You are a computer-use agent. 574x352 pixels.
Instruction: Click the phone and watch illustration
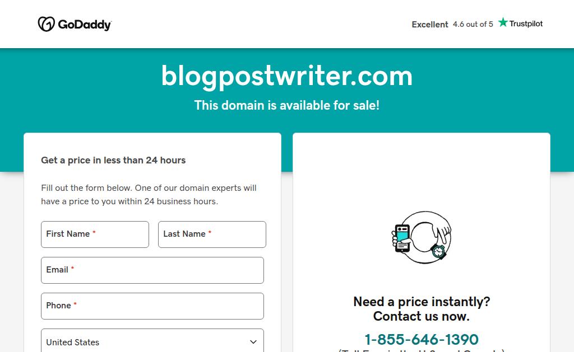422,237
